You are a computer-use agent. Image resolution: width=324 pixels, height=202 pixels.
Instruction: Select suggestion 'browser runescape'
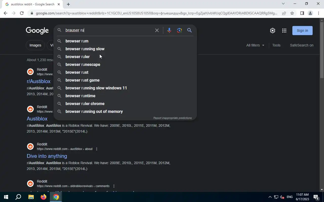pyautogui.click(x=125, y=64)
